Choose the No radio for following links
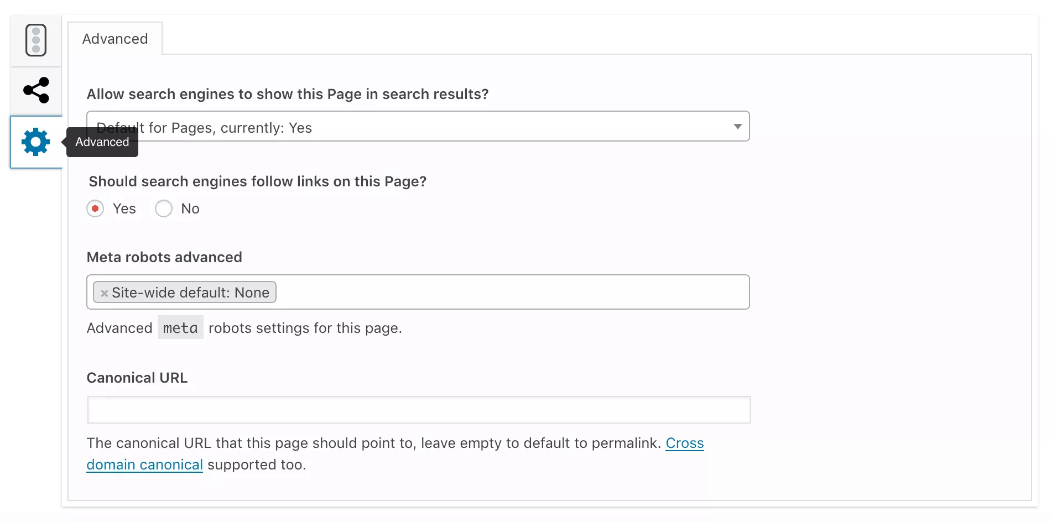Screen dimensions: 1051x522 click(164, 208)
